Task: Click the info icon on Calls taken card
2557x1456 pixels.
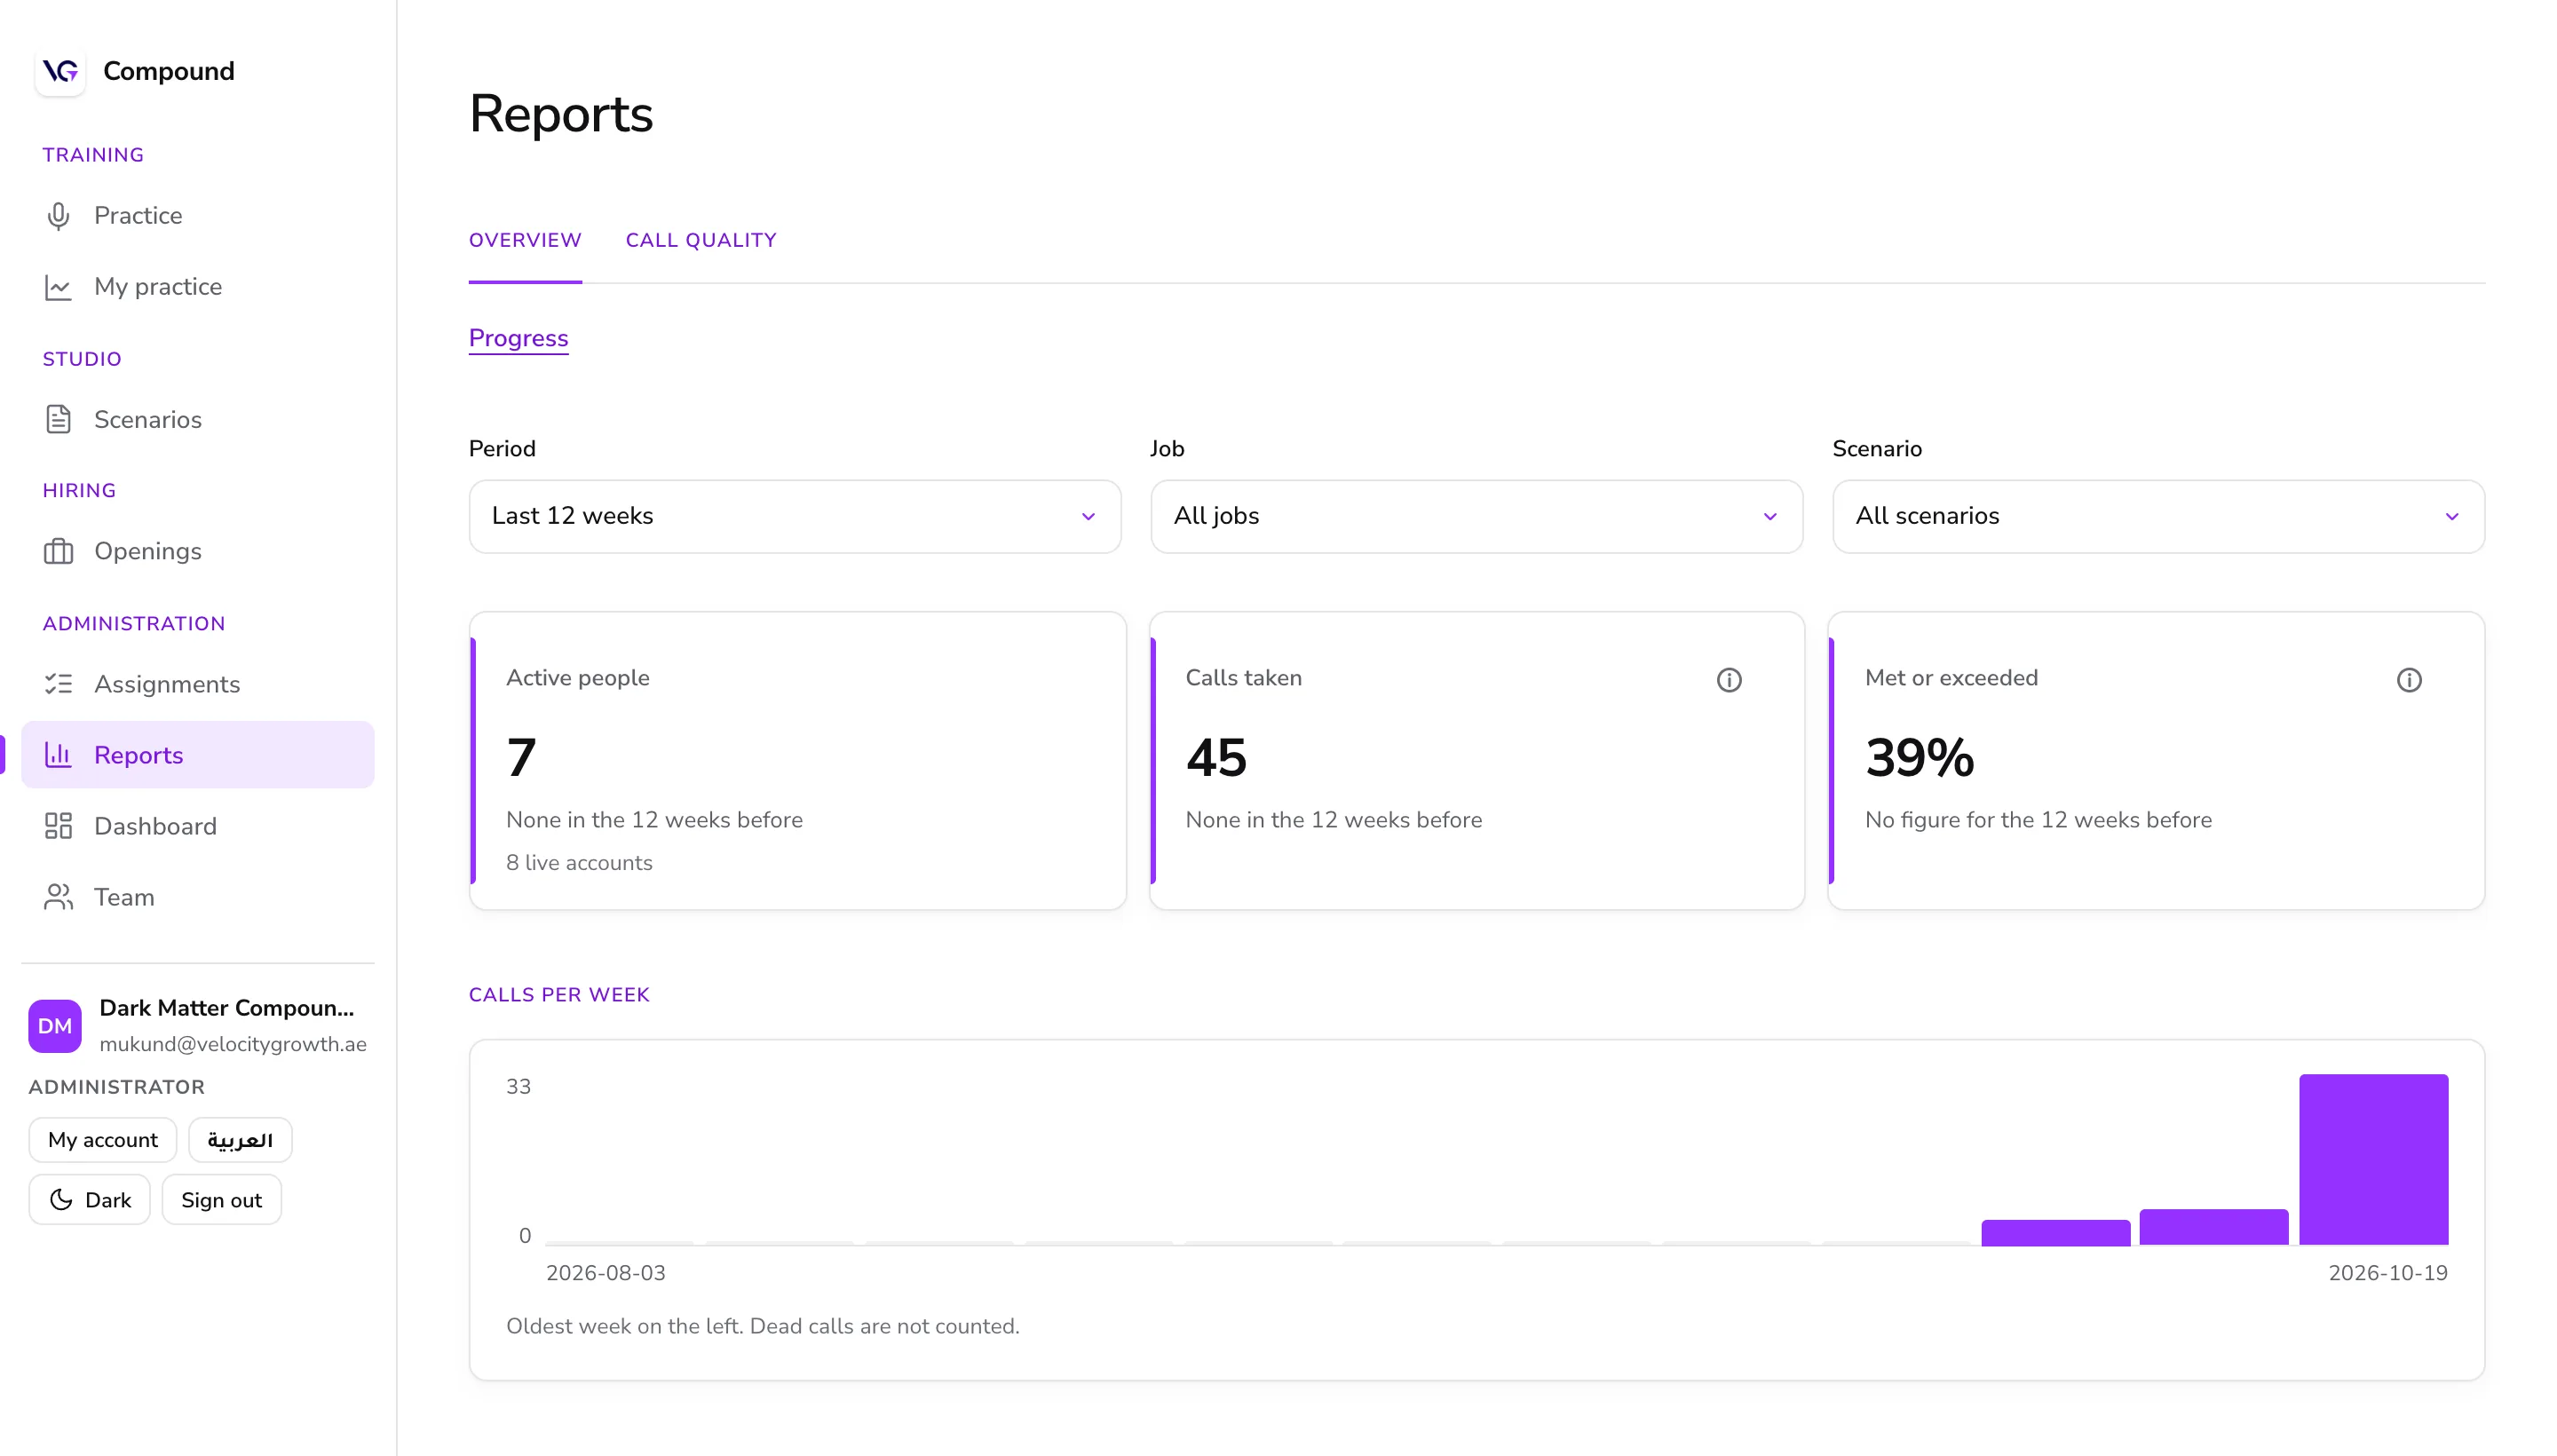Action: [1729, 680]
